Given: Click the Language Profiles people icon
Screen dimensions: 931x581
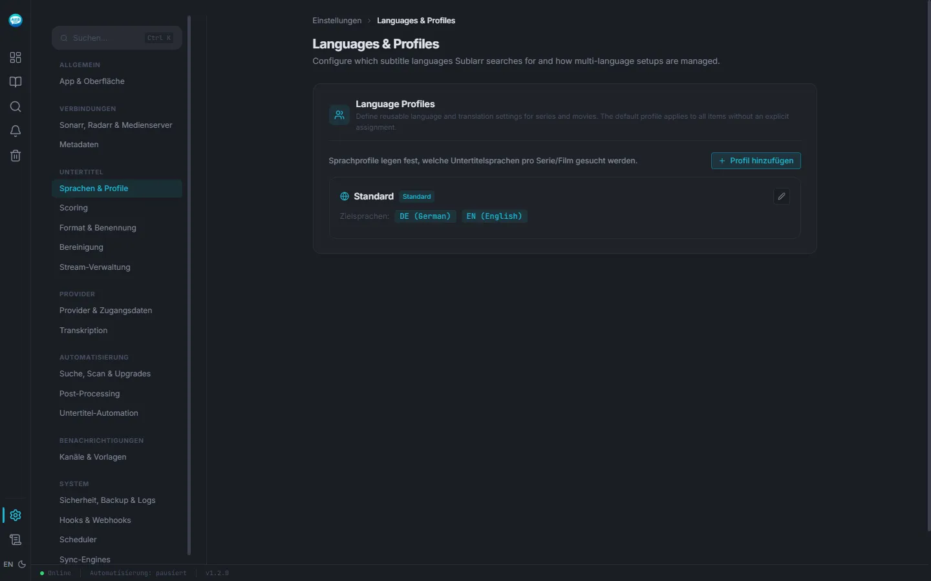Looking at the screenshot, I should (339, 116).
